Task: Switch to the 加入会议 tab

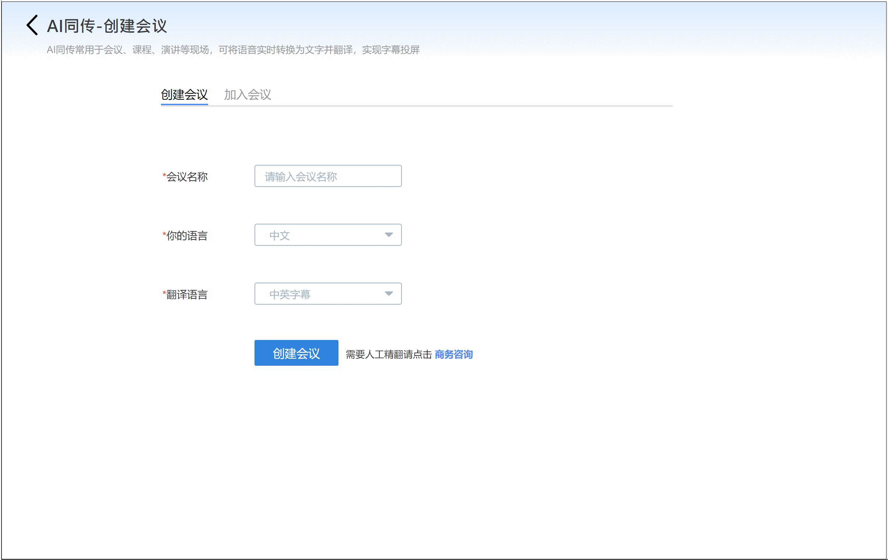Action: [x=248, y=95]
